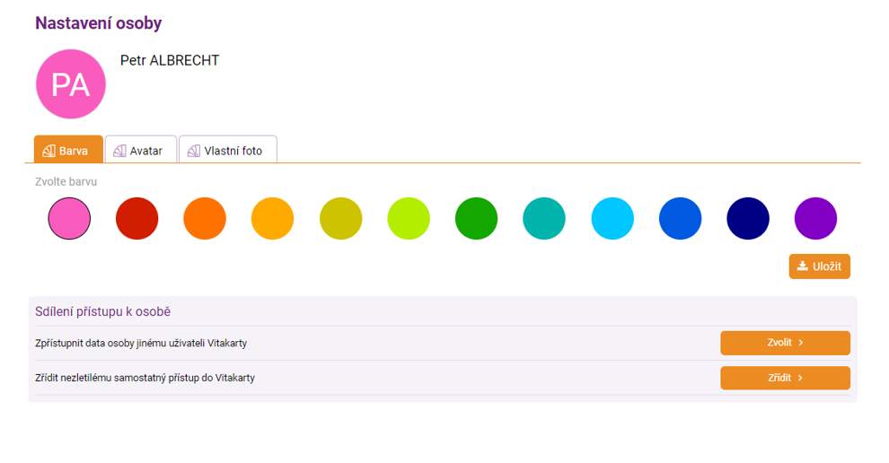Select the pink color swatch

(69, 219)
